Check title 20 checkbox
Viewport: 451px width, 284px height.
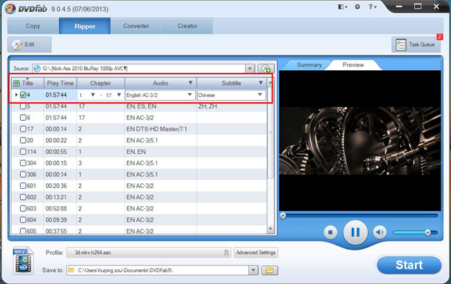point(24,140)
